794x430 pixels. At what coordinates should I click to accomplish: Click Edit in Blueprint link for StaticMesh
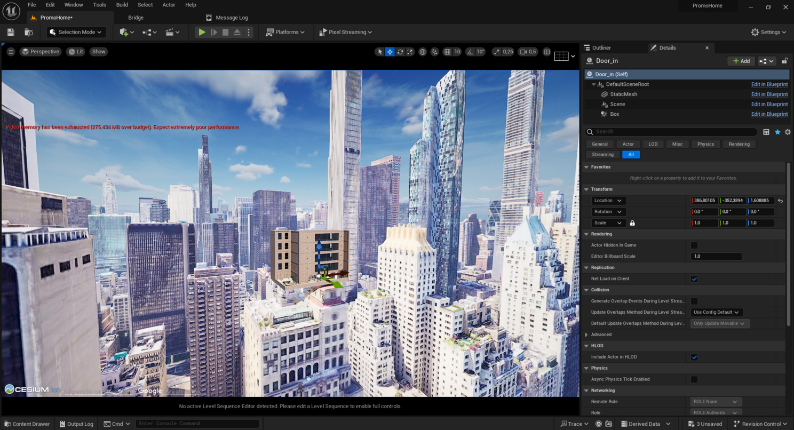pos(769,94)
